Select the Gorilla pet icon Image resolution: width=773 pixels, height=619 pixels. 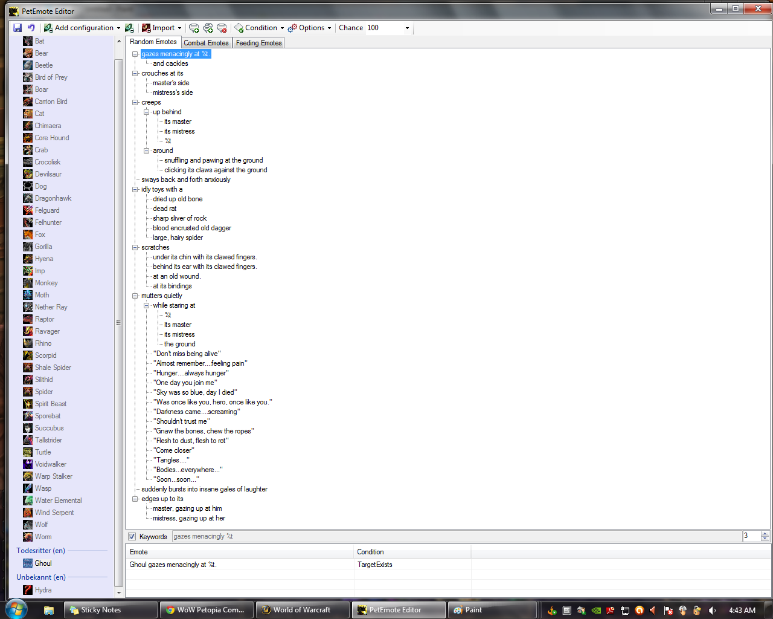pyautogui.click(x=28, y=247)
